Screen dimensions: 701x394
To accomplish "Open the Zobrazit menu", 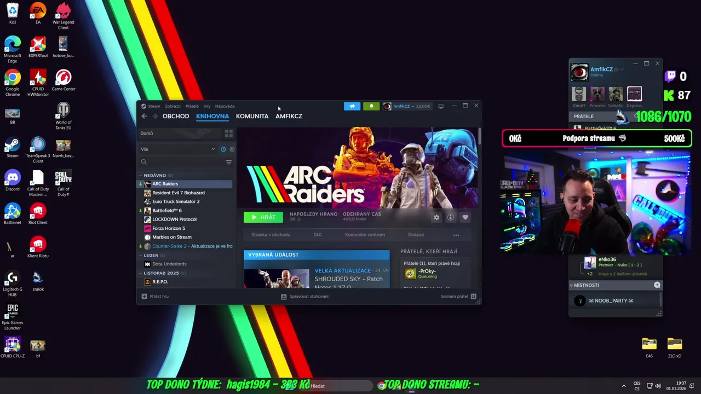I will tap(173, 106).
